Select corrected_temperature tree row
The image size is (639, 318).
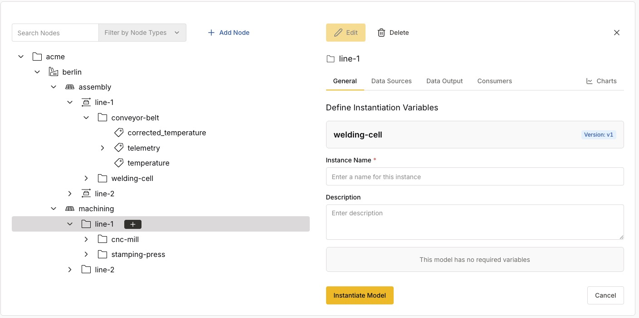[161, 133]
